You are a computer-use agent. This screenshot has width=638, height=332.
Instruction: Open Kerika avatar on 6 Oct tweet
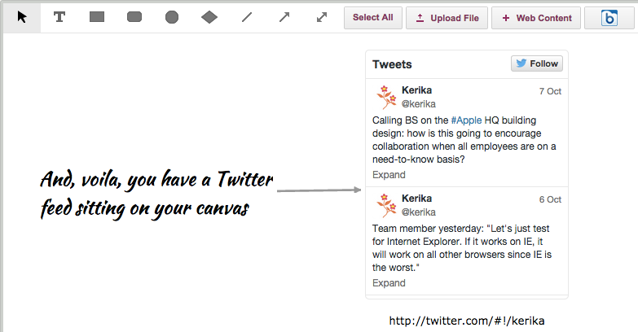(385, 206)
